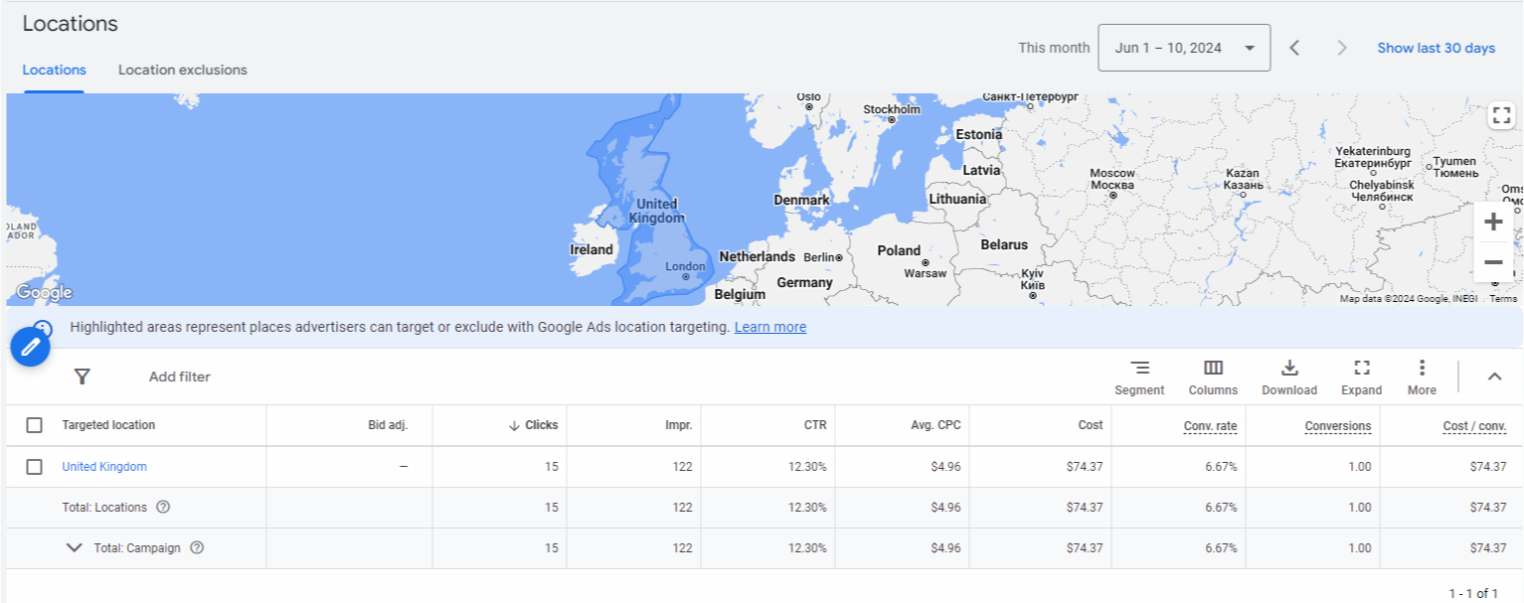Screen dimensions: 1524x603
Task: Toggle map fullscreen view
Action: tap(1501, 115)
